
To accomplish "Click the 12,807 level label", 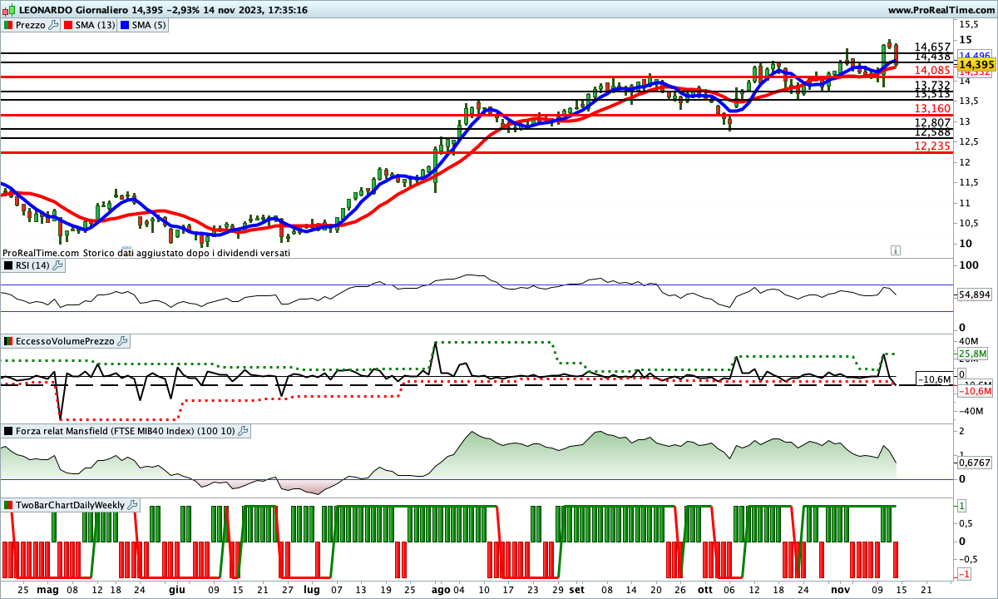I will click(x=932, y=121).
